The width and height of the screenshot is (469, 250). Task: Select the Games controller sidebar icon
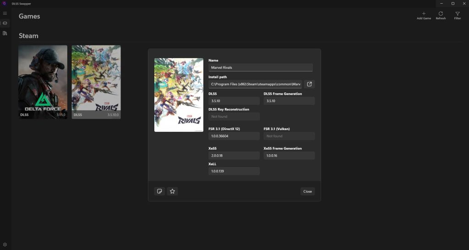5,23
